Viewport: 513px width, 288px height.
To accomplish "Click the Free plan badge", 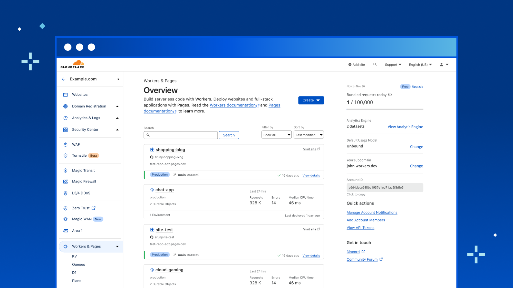I will point(405,87).
